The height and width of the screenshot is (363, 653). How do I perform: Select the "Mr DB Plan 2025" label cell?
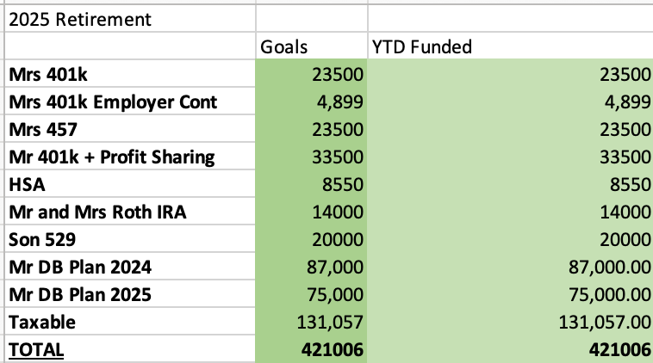(129, 295)
